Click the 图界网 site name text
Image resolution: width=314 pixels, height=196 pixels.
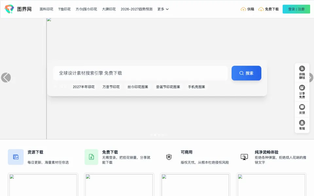(x=24, y=9)
